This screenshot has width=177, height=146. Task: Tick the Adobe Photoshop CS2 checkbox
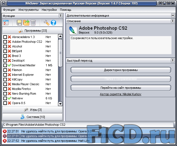tap(5, 42)
